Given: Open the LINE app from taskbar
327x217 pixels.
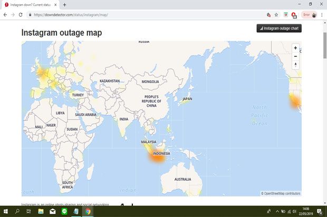Looking at the screenshot, I should pyautogui.click(x=64, y=211).
